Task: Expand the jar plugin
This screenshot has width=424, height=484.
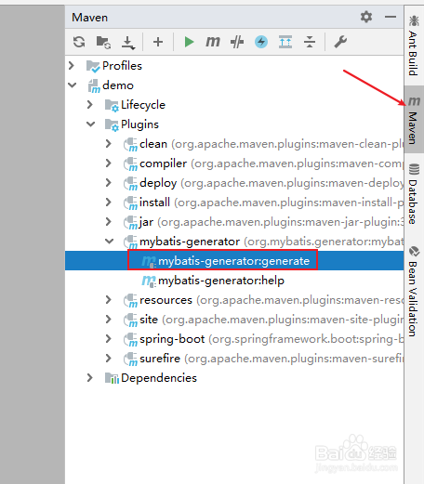Action: click(108, 221)
